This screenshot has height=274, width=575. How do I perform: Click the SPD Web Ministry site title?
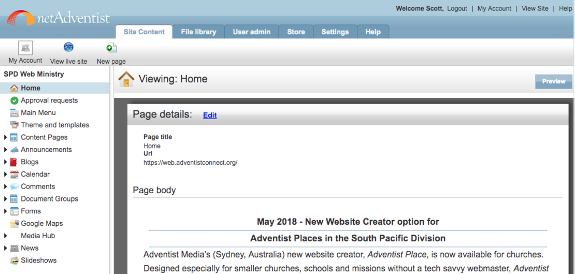click(34, 74)
